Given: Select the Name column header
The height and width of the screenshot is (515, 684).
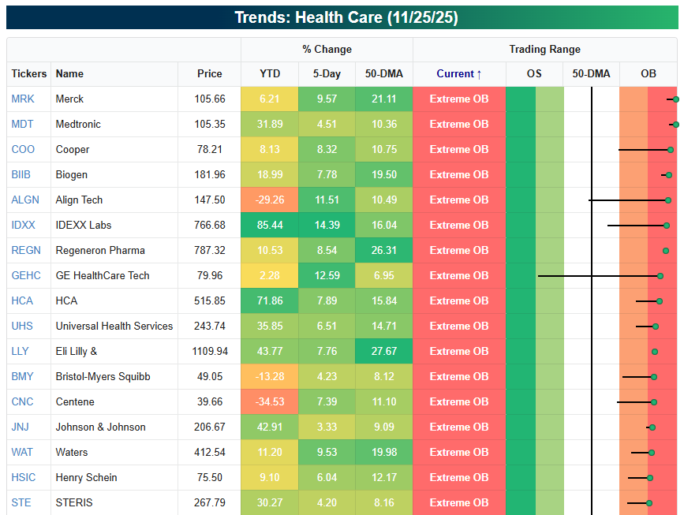Looking at the screenshot, I should click(x=69, y=73).
